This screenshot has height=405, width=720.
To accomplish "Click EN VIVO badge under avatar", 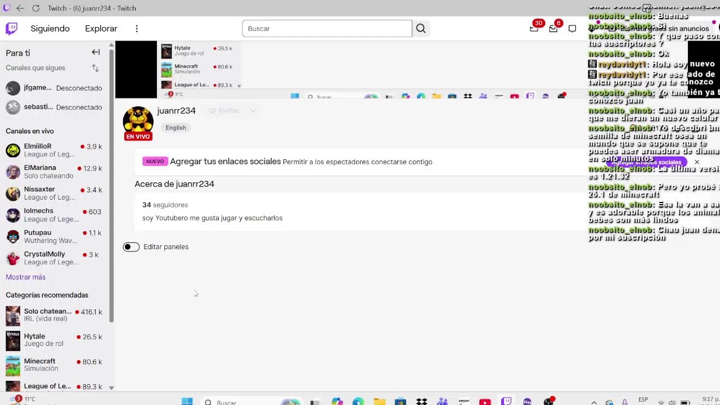I will pyautogui.click(x=138, y=137).
